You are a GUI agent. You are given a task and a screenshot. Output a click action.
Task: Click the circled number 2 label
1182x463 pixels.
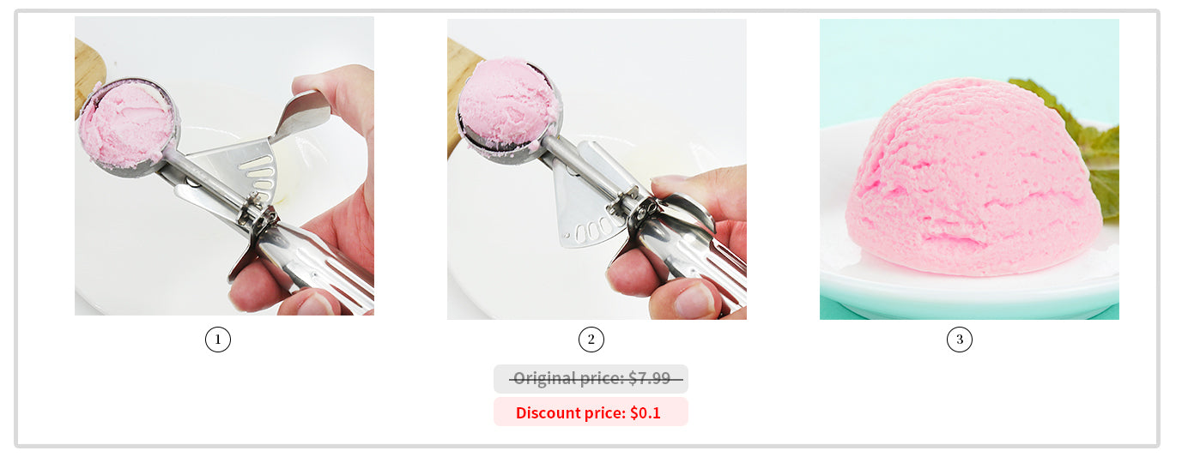coord(591,340)
